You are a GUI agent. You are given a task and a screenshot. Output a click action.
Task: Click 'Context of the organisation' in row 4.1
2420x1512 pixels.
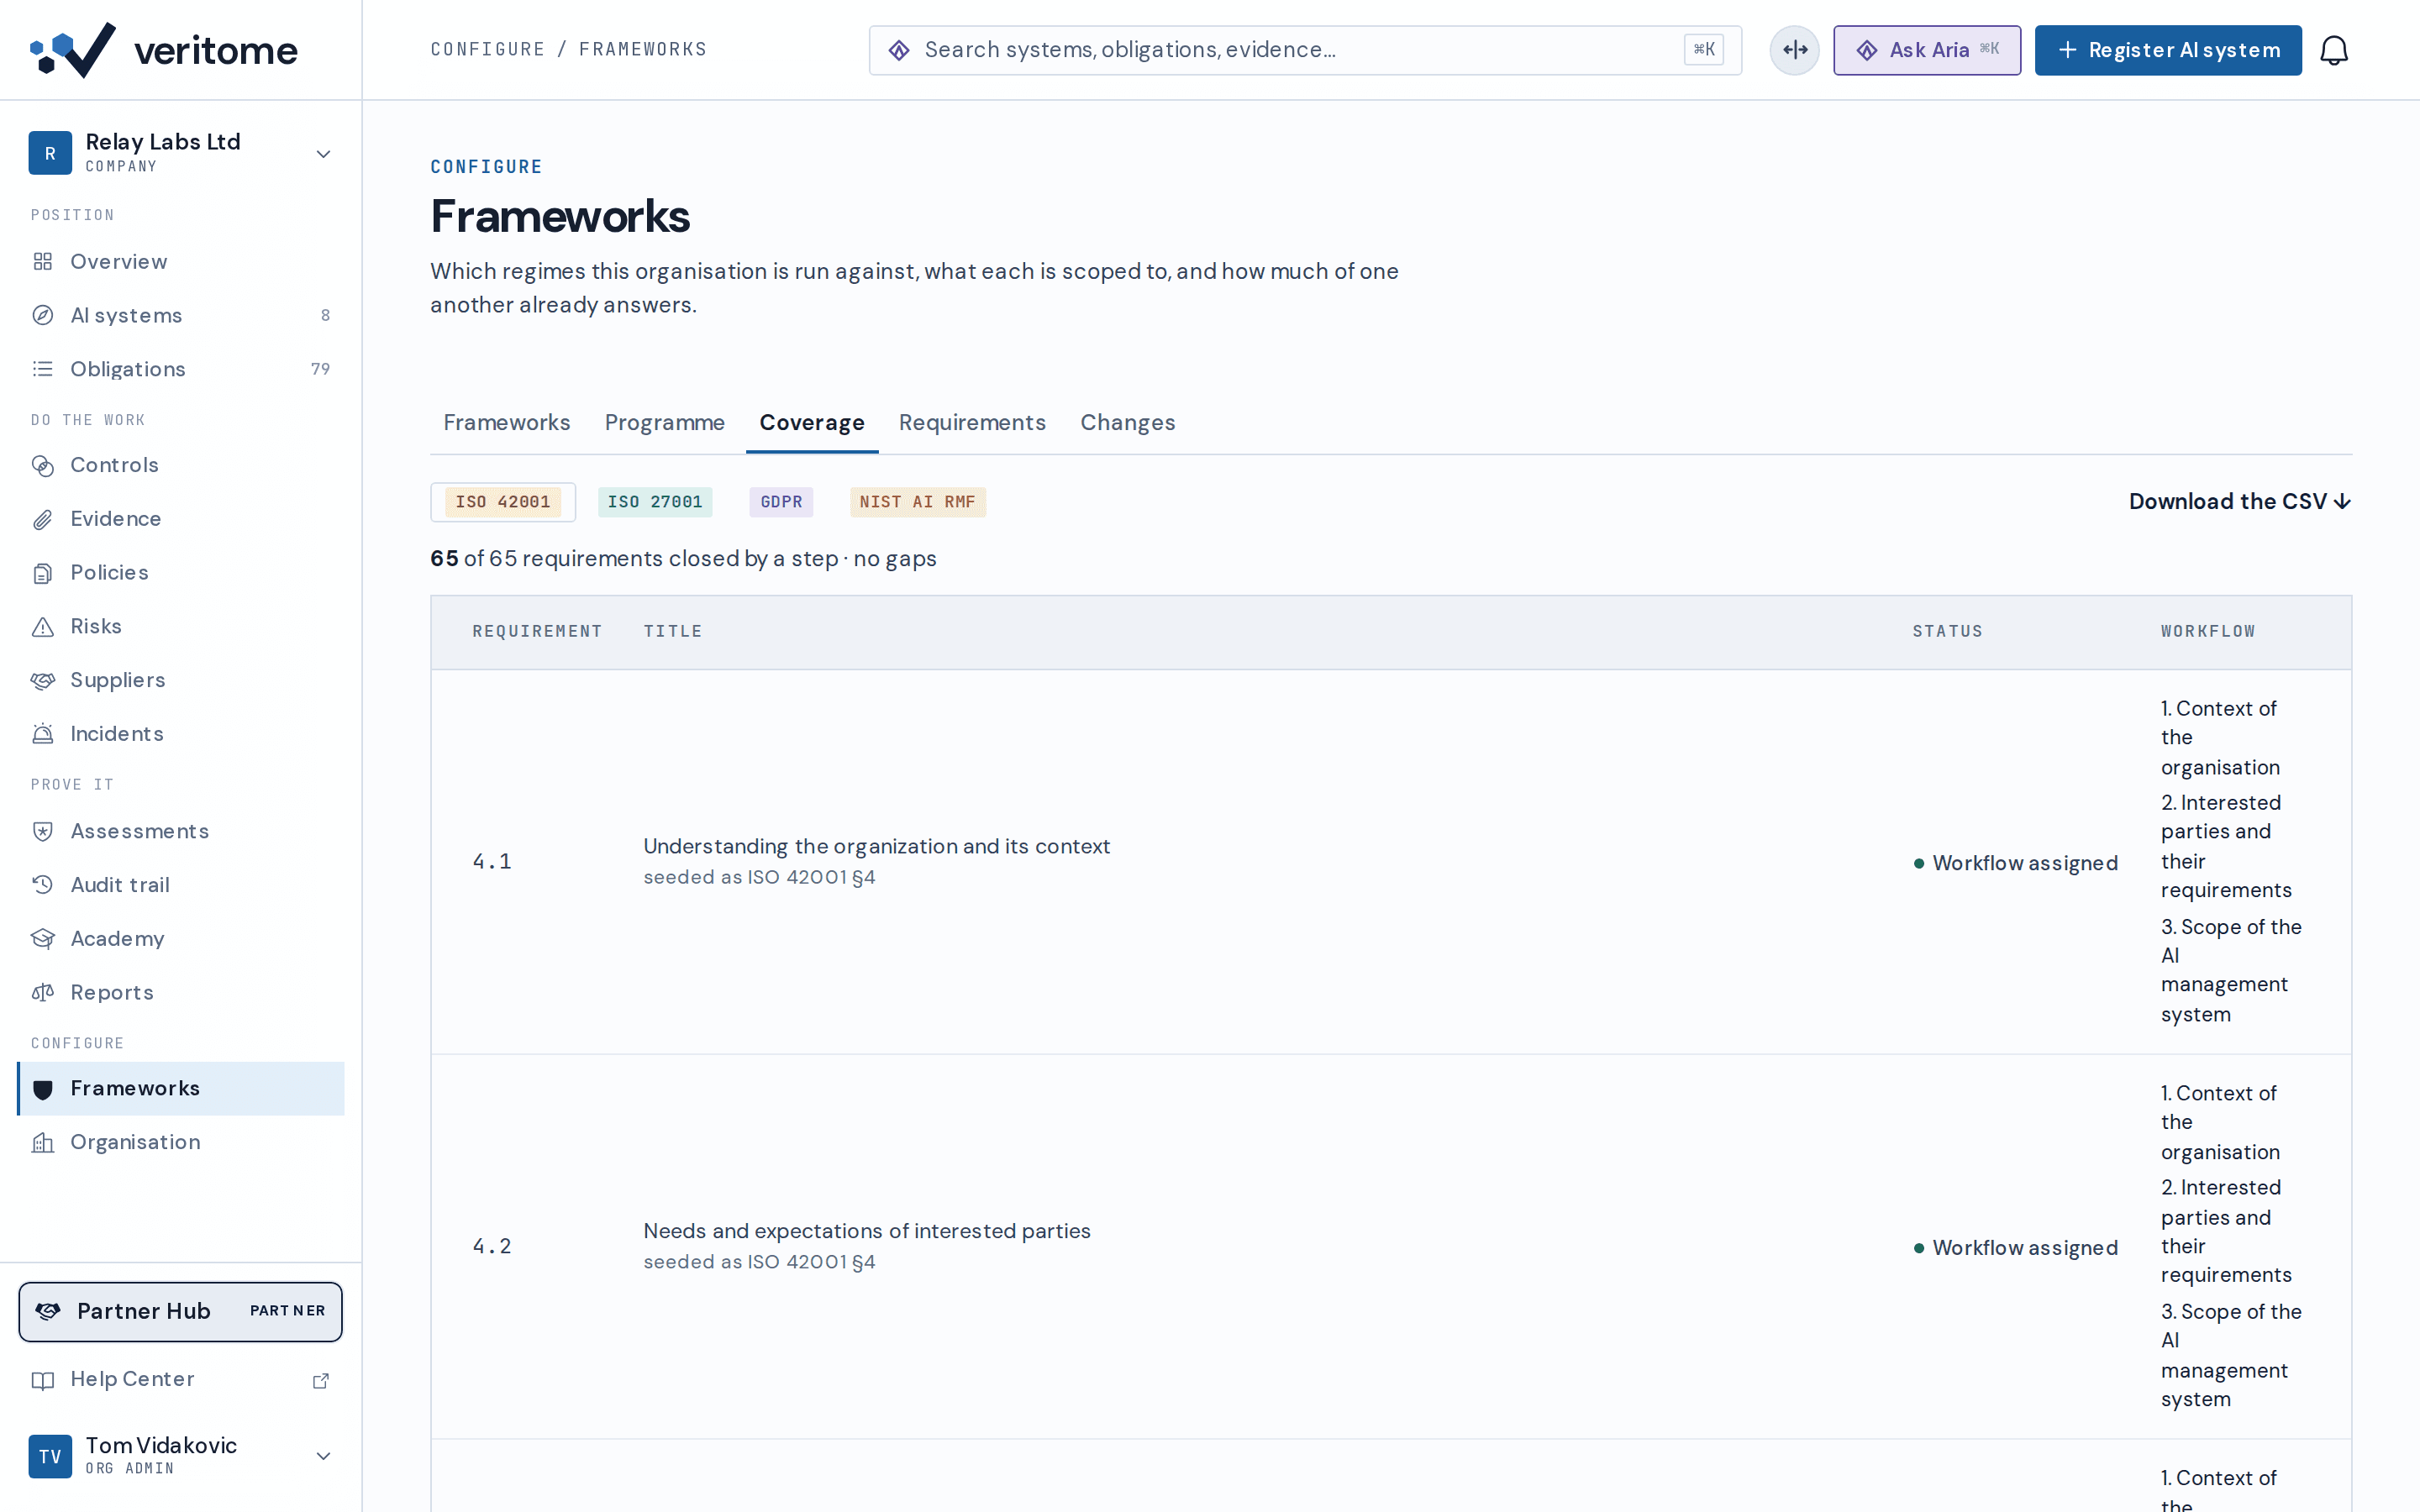tap(2220, 738)
